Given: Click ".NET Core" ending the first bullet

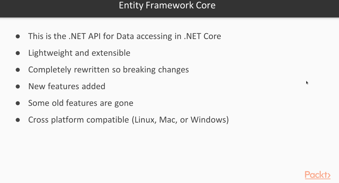Looking at the screenshot, I should pos(202,36).
